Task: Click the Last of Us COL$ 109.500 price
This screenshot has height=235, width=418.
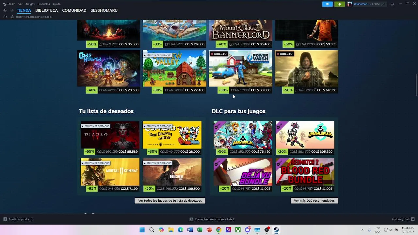Action: [x=189, y=189]
